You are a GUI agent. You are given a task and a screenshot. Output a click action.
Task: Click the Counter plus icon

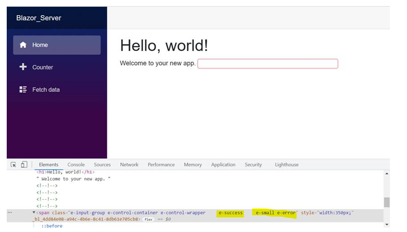[23, 67]
